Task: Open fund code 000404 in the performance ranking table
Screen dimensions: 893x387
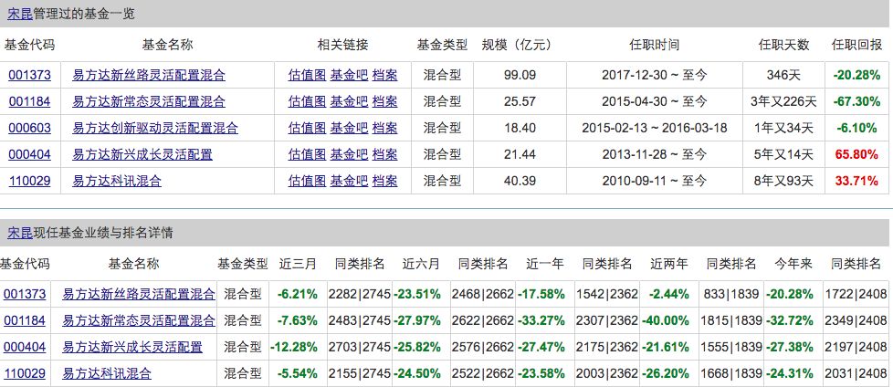Action: point(25,347)
